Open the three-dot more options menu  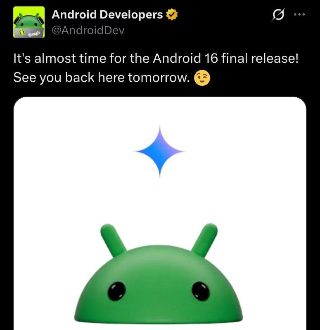pos(299,14)
